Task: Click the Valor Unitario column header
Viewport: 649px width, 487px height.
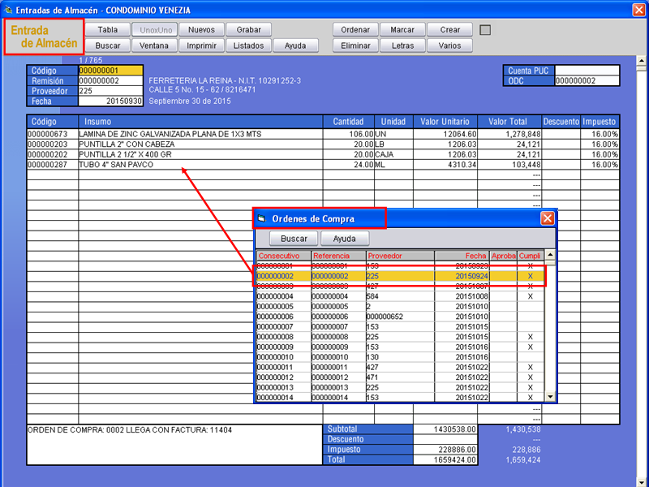Action: [x=445, y=122]
